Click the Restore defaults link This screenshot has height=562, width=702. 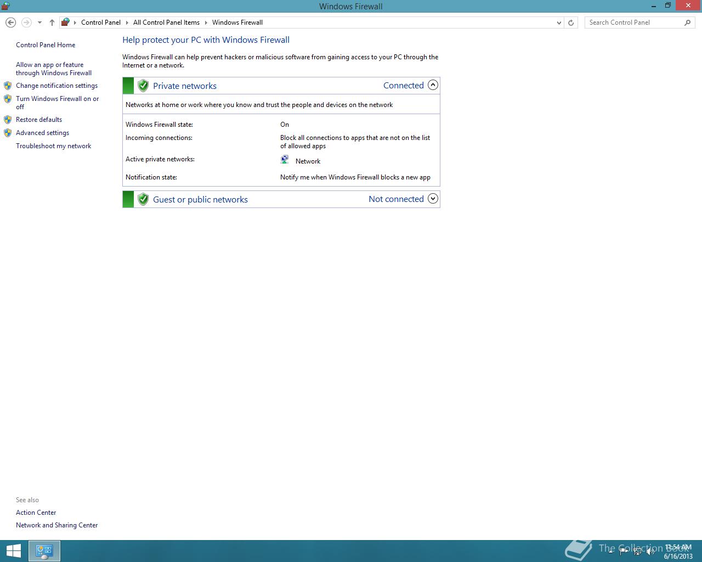coord(39,120)
